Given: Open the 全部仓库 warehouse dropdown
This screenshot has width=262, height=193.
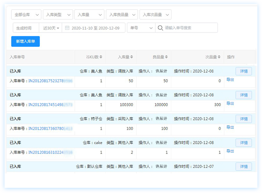Looking at the screenshot, I should (x=26, y=15).
